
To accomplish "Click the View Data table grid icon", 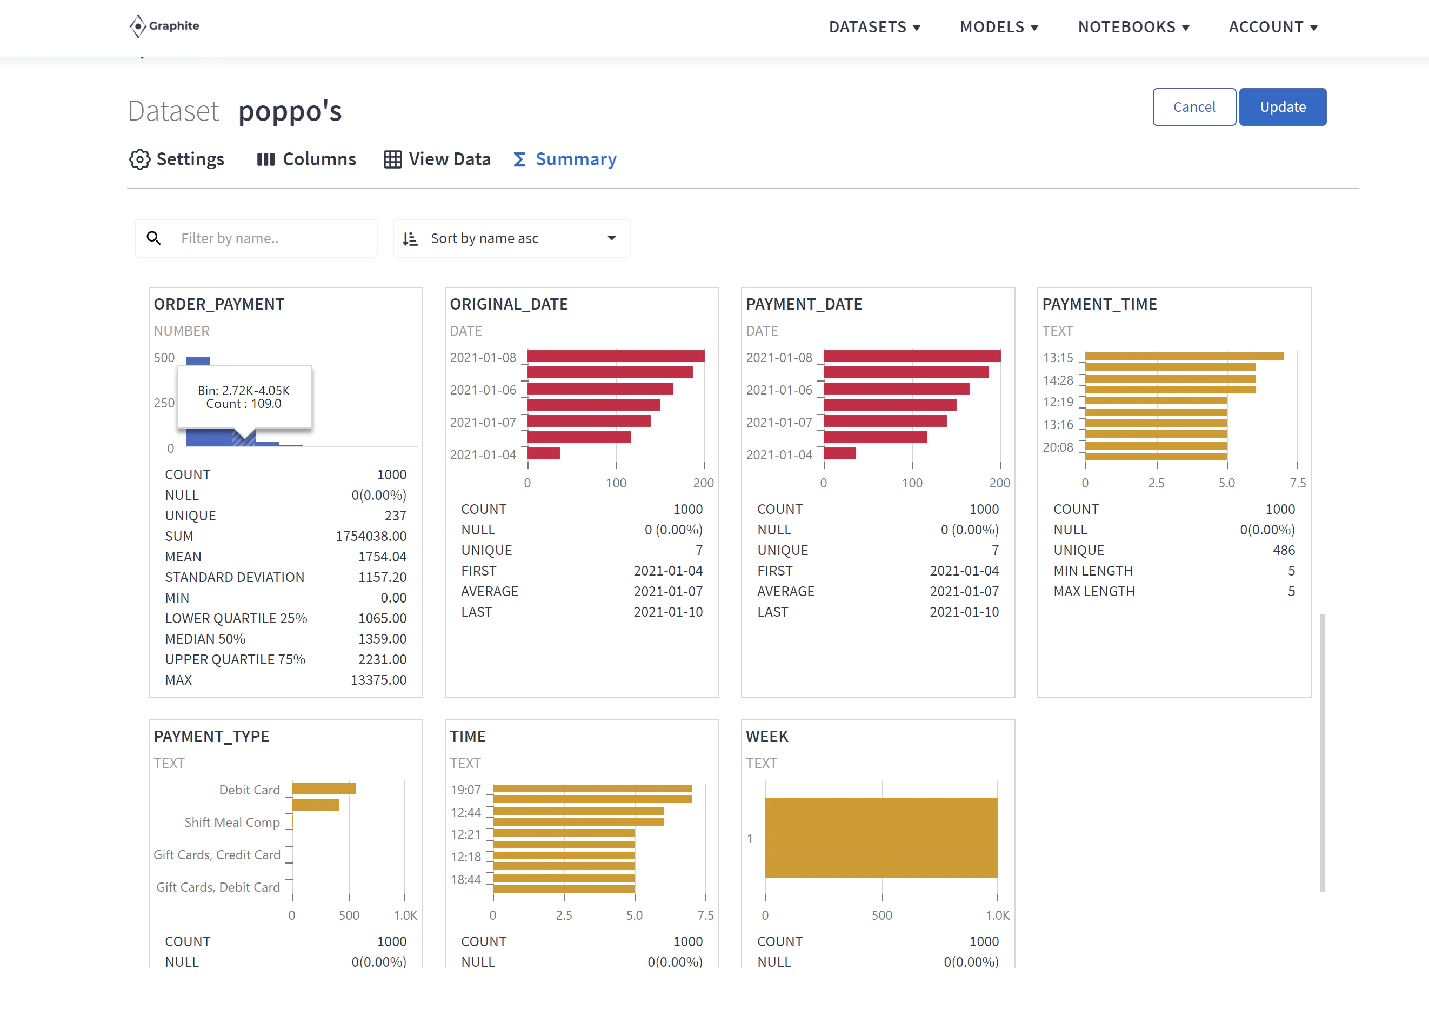I will pyautogui.click(x=392, y=159).
